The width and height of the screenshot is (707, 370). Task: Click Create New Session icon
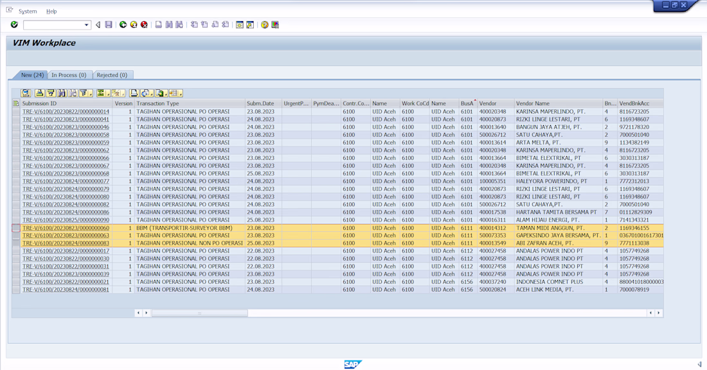point(240,24)
